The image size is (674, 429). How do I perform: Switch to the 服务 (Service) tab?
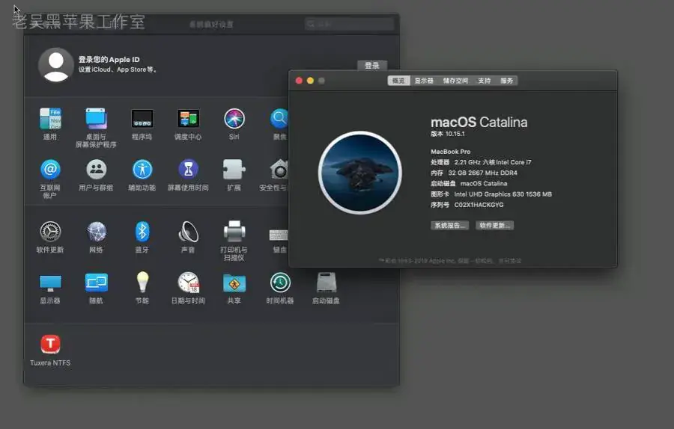pyautogui.click(x=507, y=81)
